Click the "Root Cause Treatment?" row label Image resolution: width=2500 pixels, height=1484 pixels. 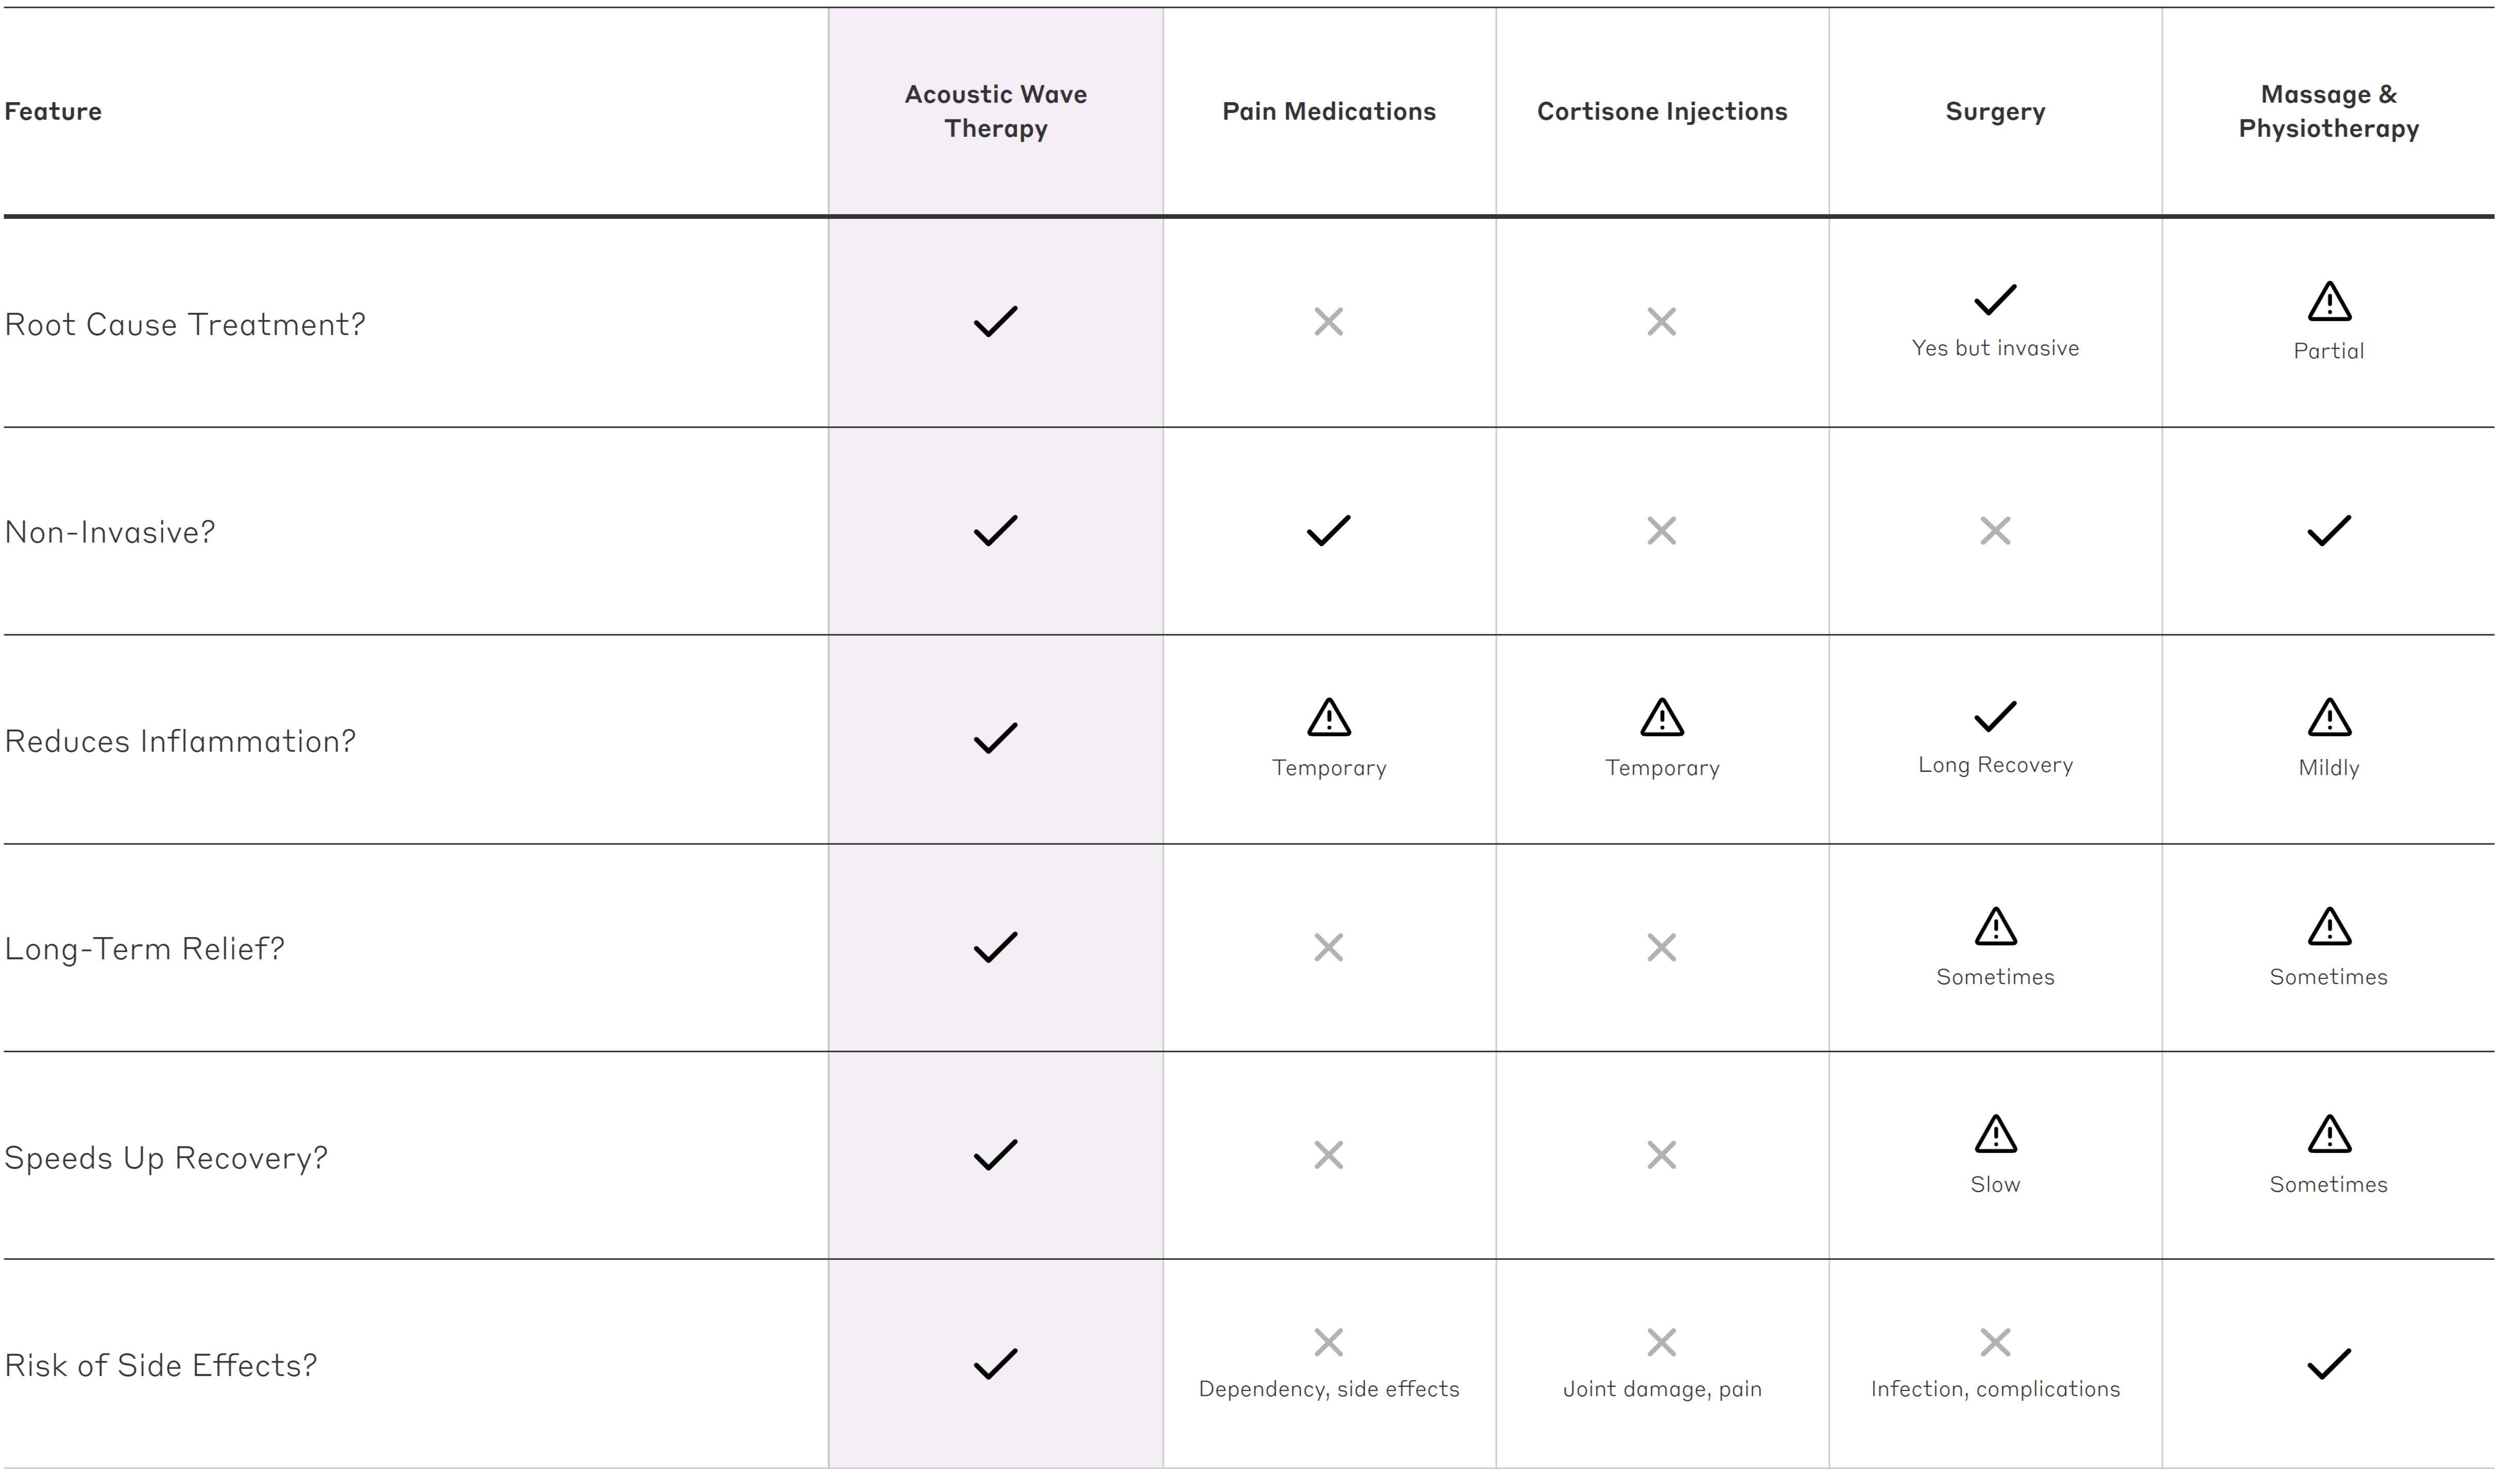(185, 324)
